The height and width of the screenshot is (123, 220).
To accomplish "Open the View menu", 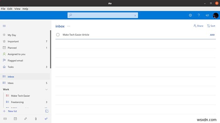I will (x=17, y=9).
